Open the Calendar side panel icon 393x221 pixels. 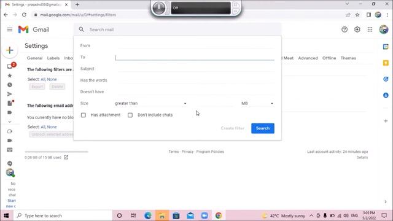pos(386,47)
